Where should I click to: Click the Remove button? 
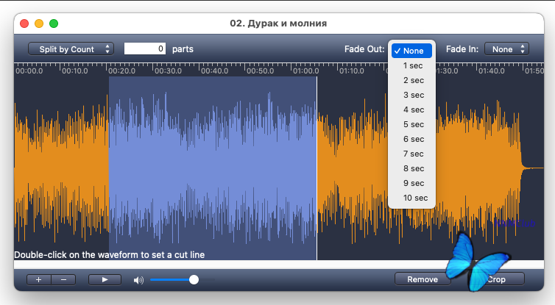(423, 279)
